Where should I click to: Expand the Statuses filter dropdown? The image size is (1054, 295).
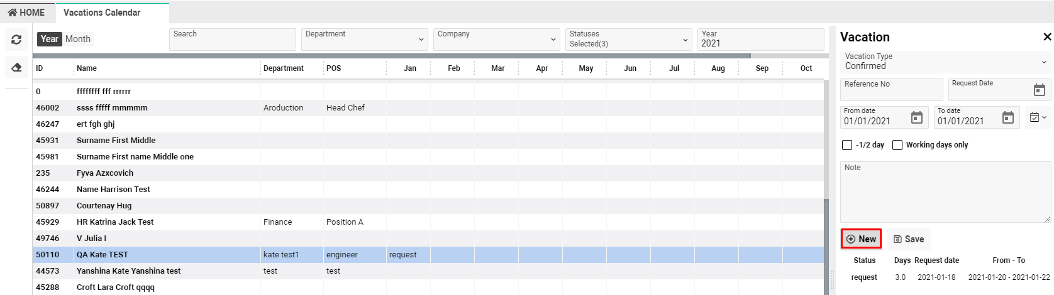coord(685,40)
